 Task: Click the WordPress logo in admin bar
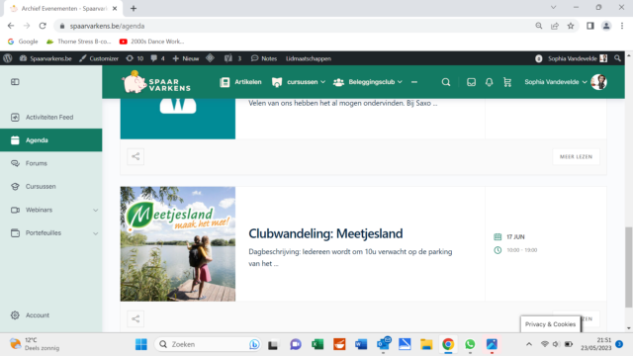8,58
